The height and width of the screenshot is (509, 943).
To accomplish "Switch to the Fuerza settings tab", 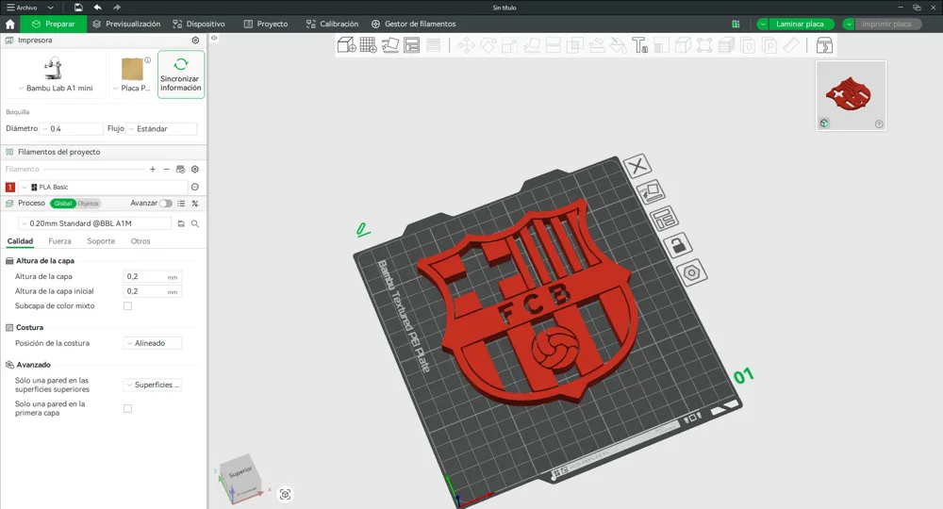I will click(x=59, y=241).
